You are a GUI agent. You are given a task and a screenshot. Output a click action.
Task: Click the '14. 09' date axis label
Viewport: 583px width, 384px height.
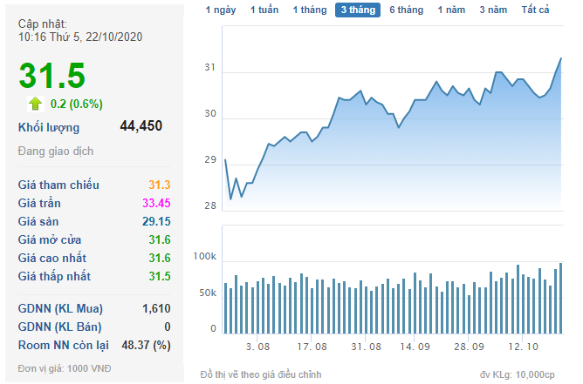pos(415,347)
